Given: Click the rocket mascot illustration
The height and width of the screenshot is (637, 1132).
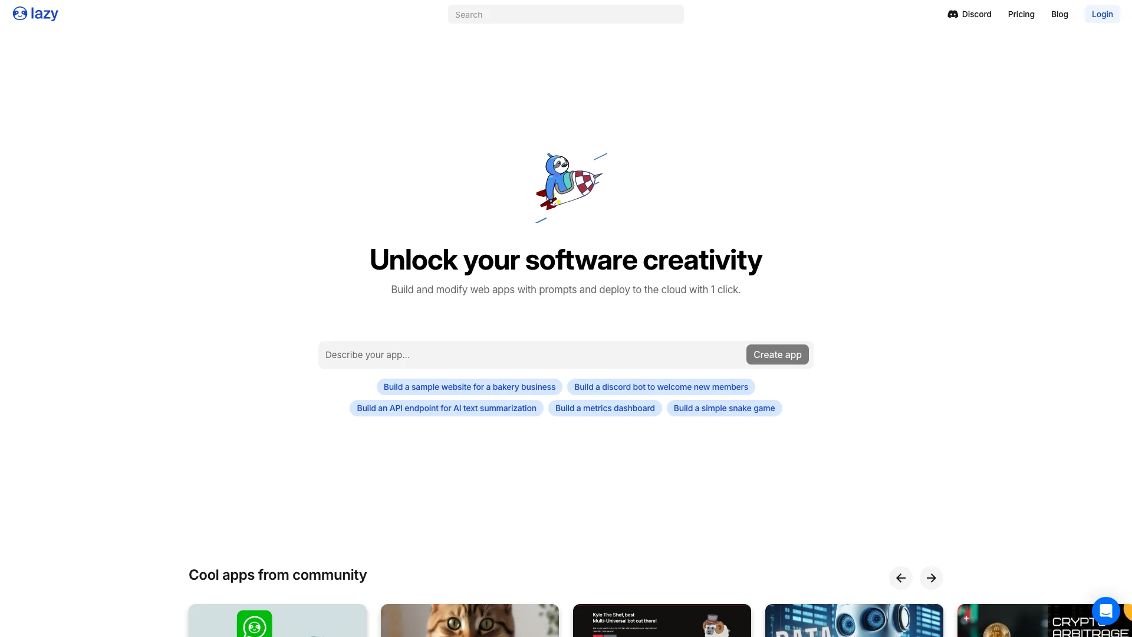Looking at the screenshot, I should click(566, 186).
